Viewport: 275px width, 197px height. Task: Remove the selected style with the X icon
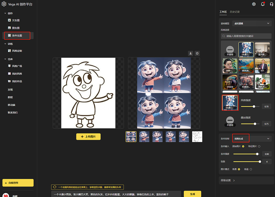point(236,98)
